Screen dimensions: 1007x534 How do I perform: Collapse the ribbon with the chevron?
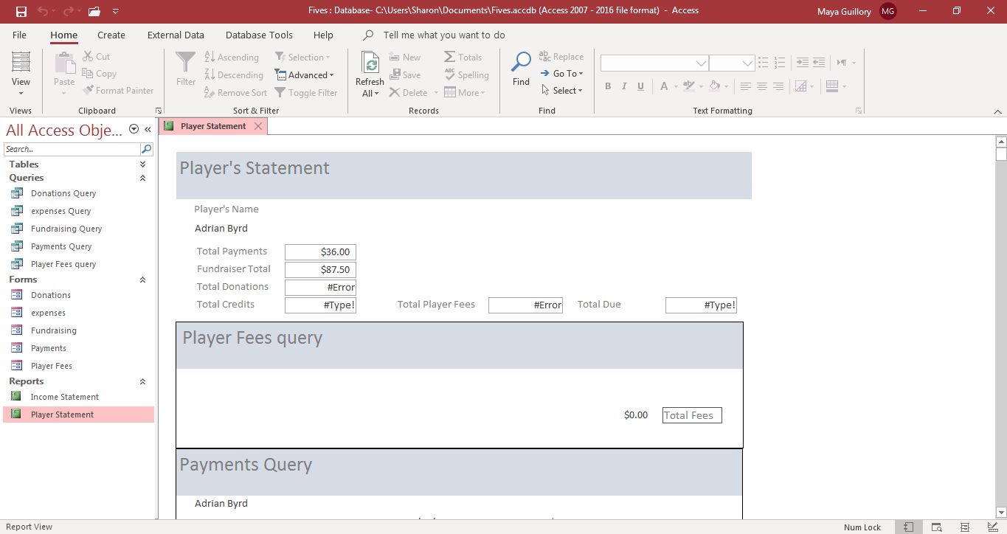[997, 111]
